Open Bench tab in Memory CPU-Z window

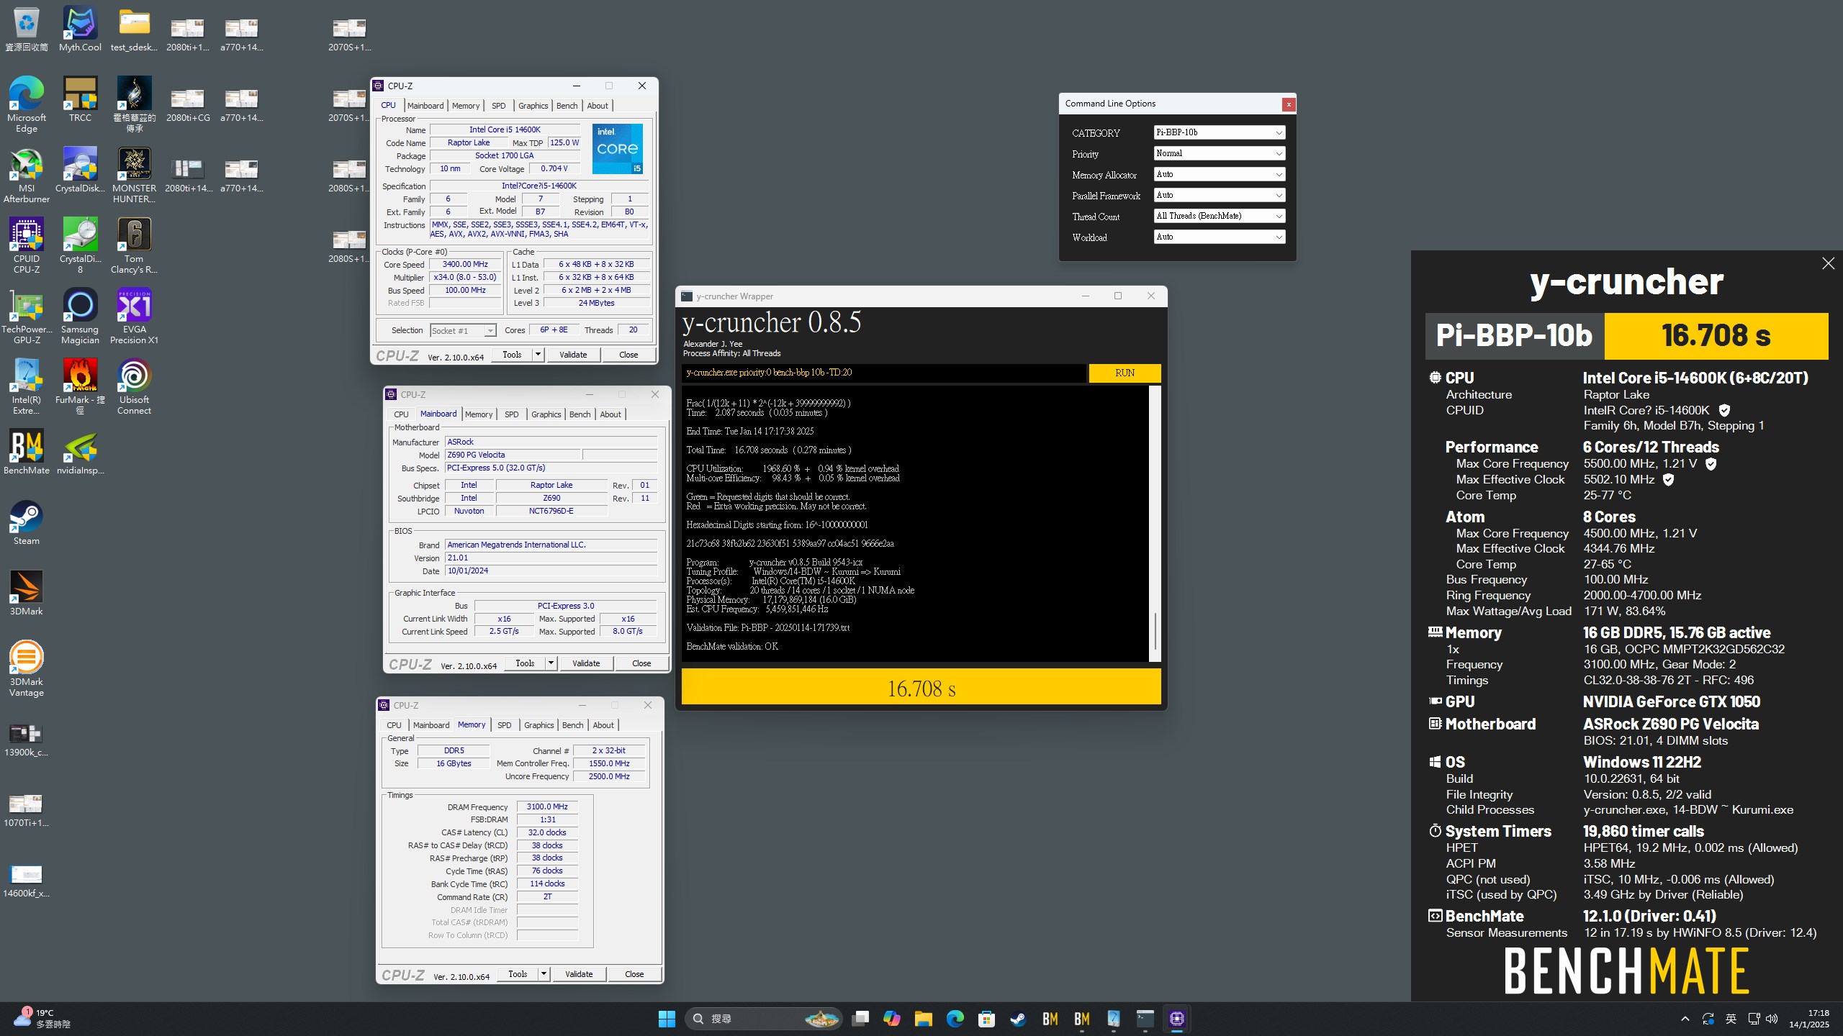572,725
